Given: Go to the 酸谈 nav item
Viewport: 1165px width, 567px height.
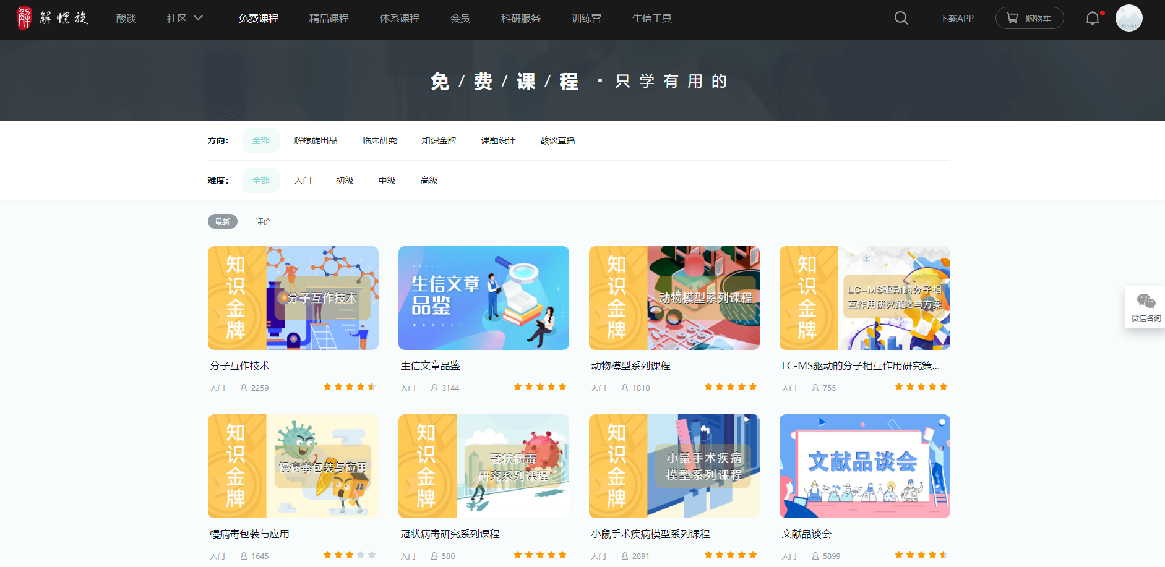Looking at the screenshot, I should coord(126,19).
